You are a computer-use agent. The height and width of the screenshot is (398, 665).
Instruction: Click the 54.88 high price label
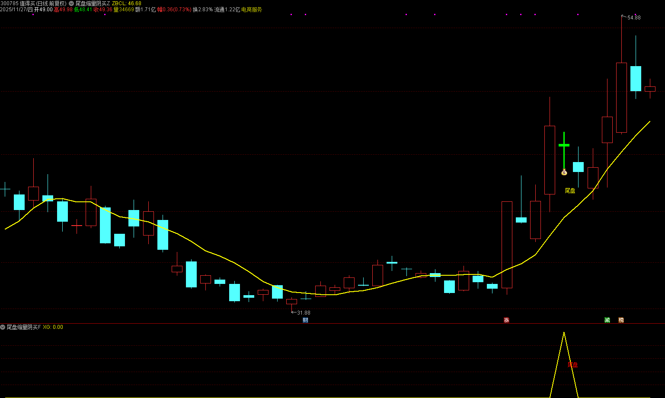pos(634,18)
